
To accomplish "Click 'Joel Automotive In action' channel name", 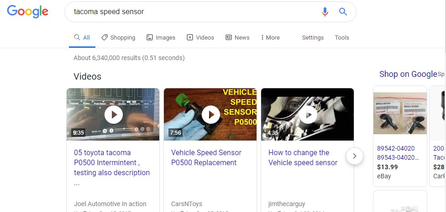I will [x=110, y=204].
